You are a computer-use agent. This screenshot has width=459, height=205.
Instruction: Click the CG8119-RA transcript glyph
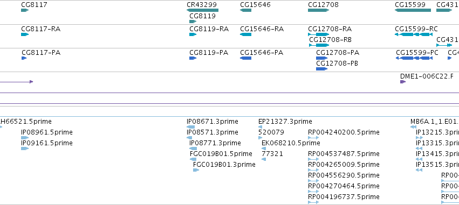193,34
